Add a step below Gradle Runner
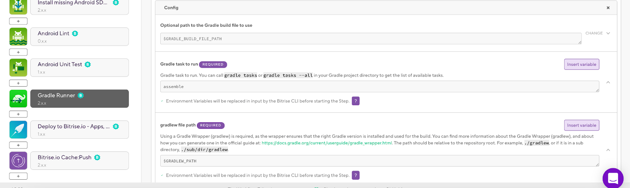 pos(18,114)
